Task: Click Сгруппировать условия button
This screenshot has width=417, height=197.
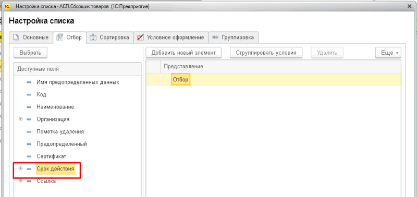Action: coord(266,53)
